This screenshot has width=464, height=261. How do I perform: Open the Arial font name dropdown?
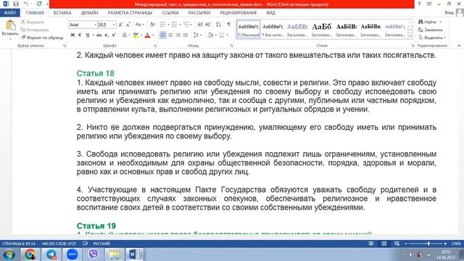(x=95, y=25)
